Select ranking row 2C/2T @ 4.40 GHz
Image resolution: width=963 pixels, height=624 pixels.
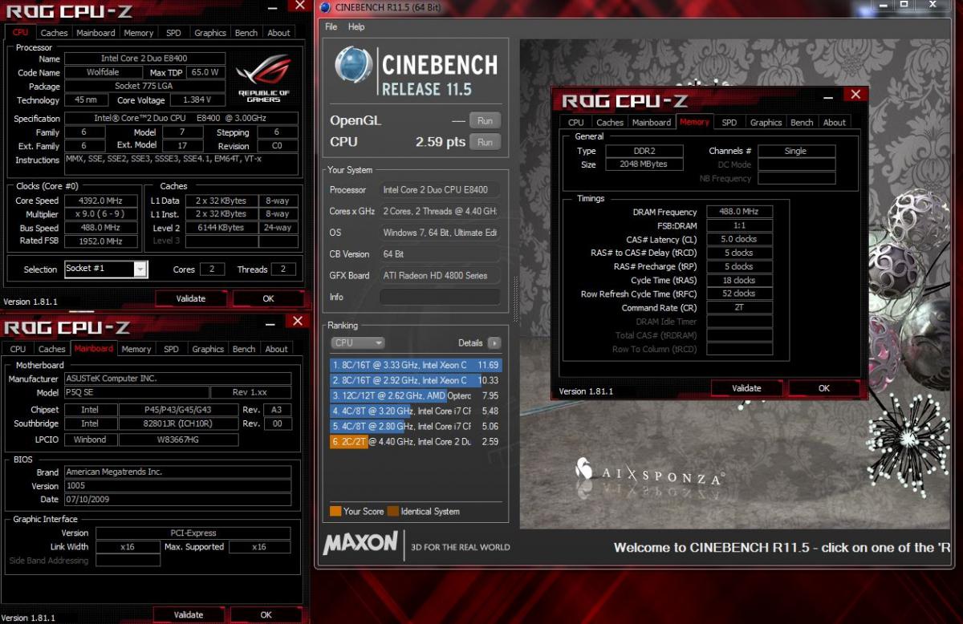click(416, 441)
